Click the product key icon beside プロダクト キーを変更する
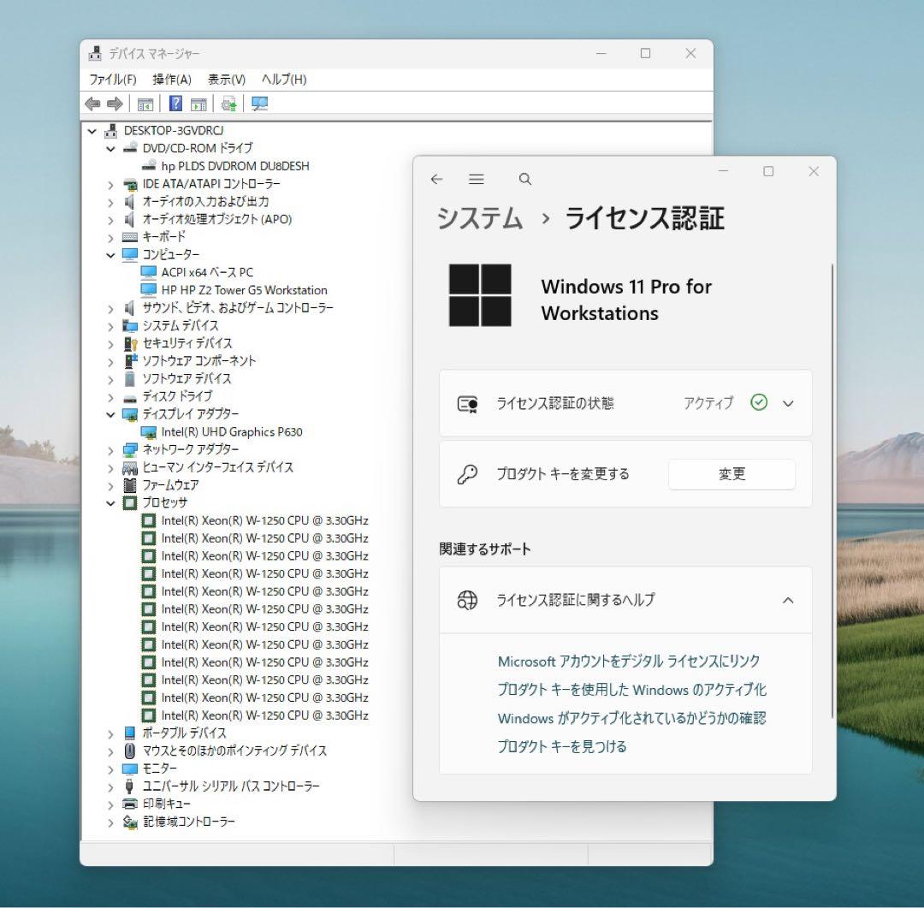The image size is (924, 908). coord(467,474)
